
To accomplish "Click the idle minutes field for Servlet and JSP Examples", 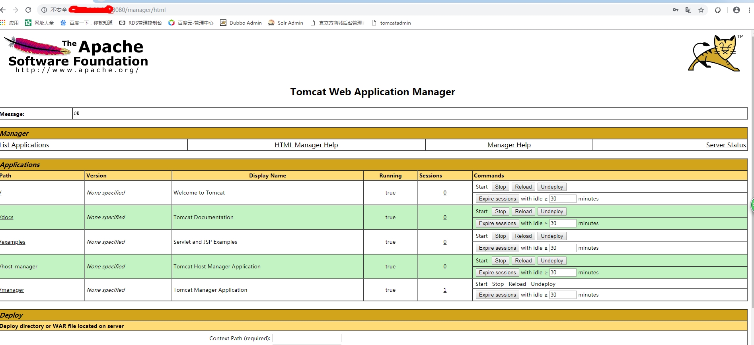I will [563, 248].
